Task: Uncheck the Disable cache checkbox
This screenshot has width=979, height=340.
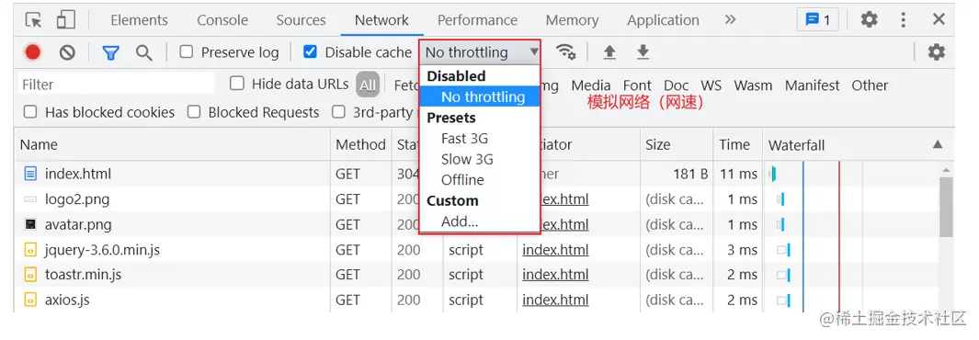Action: point(310,51)
